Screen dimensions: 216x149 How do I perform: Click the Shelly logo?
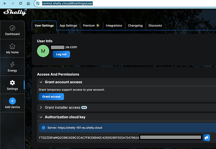coord(15,12)
